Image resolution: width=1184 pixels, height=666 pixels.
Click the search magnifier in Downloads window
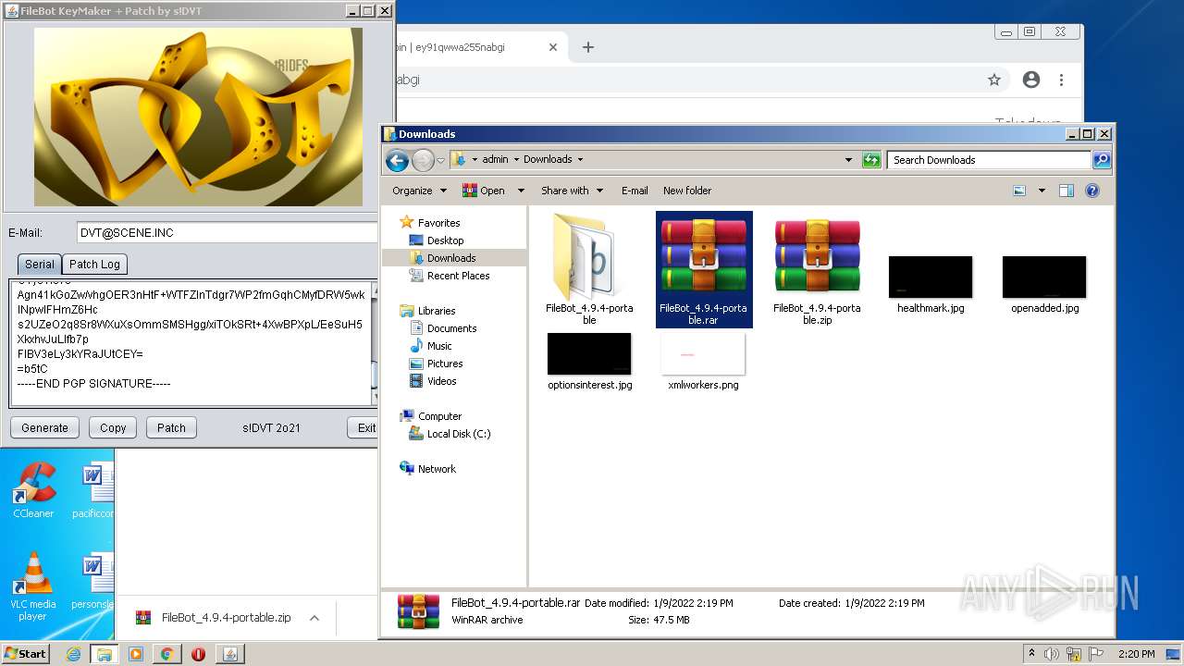click(1101, 160)
